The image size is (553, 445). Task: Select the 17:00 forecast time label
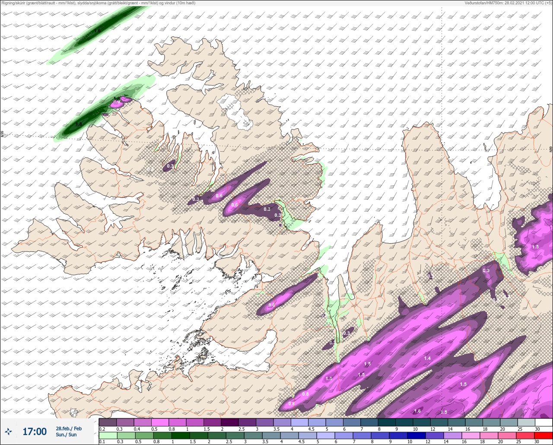(x=35, y=432)
